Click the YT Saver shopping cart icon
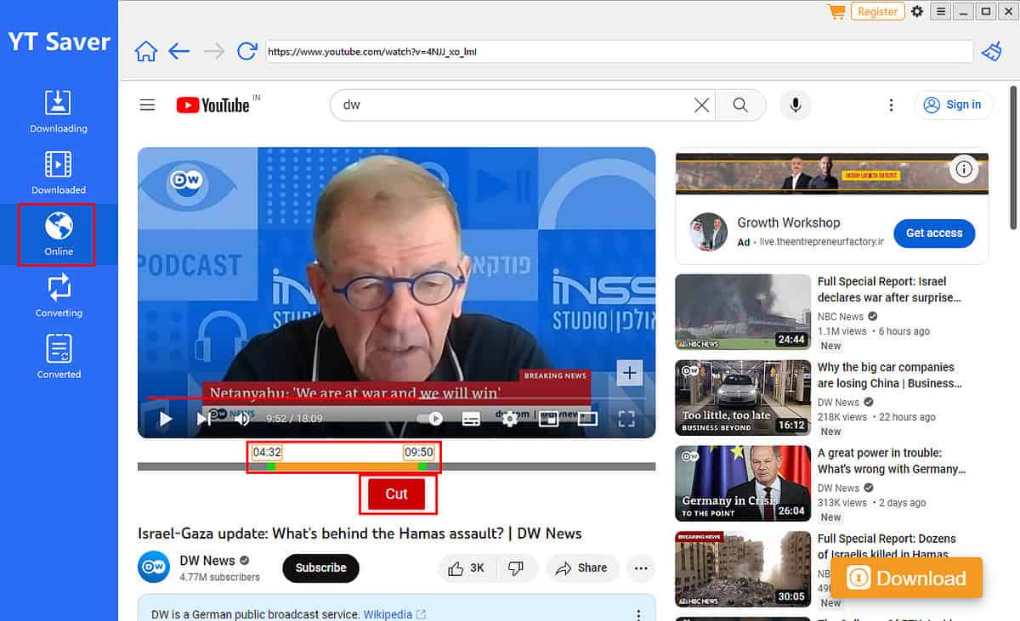The image size is (1020, 621). [x=836, y=11]
